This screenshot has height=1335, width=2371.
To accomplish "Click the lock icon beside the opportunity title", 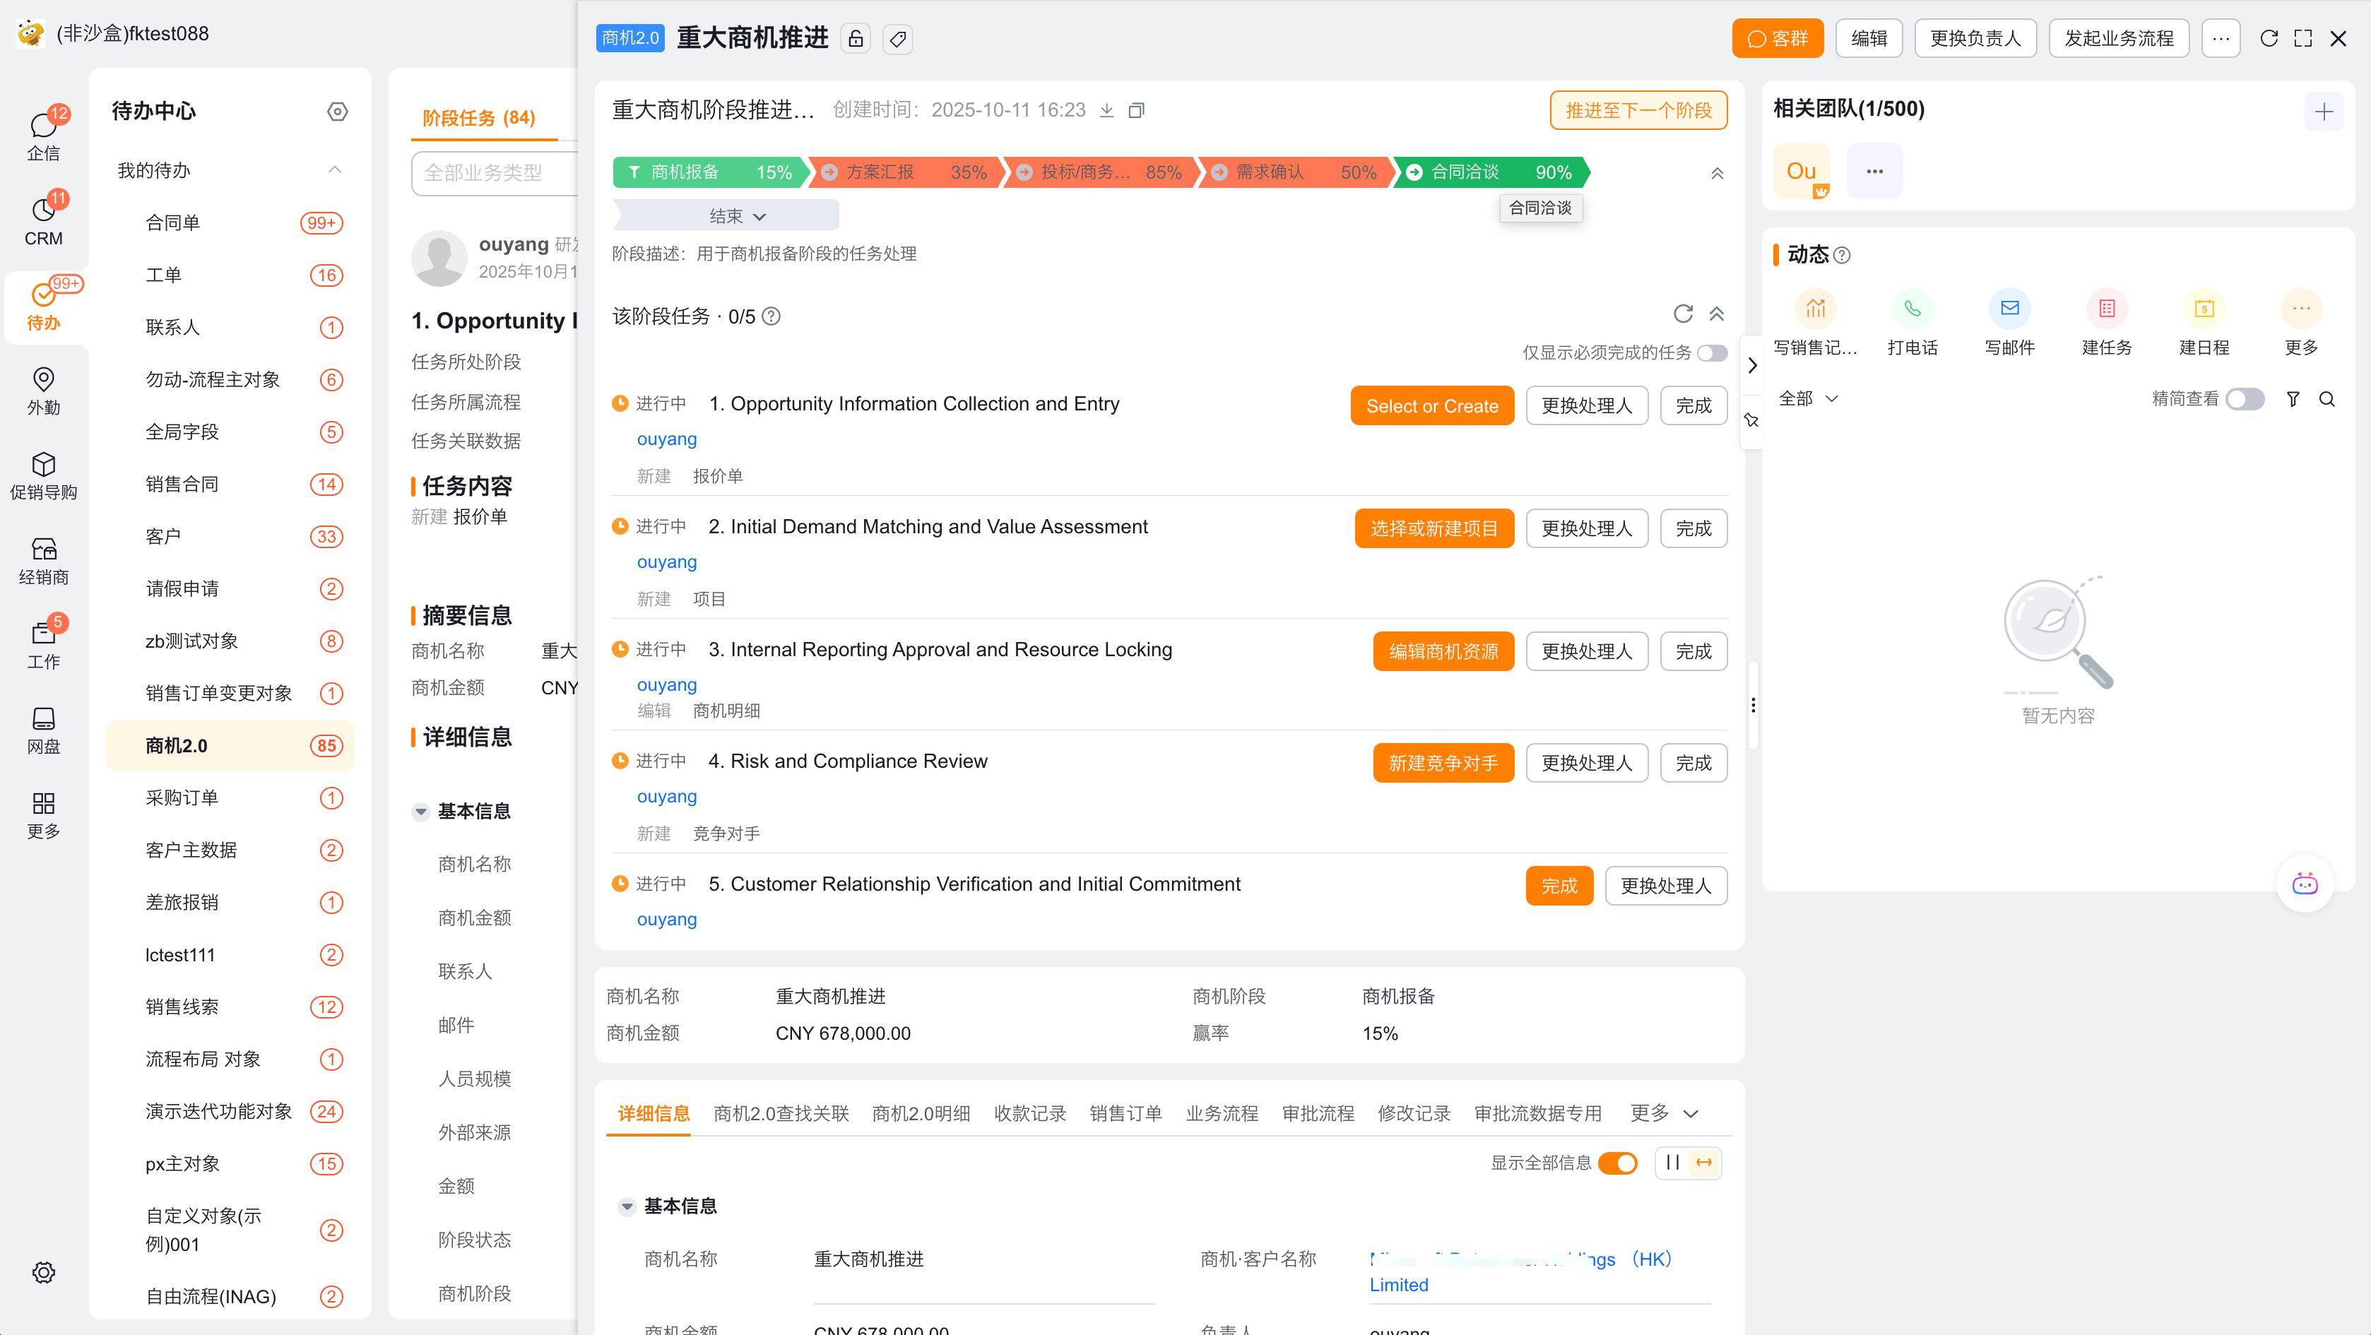I will pos(855,39).
